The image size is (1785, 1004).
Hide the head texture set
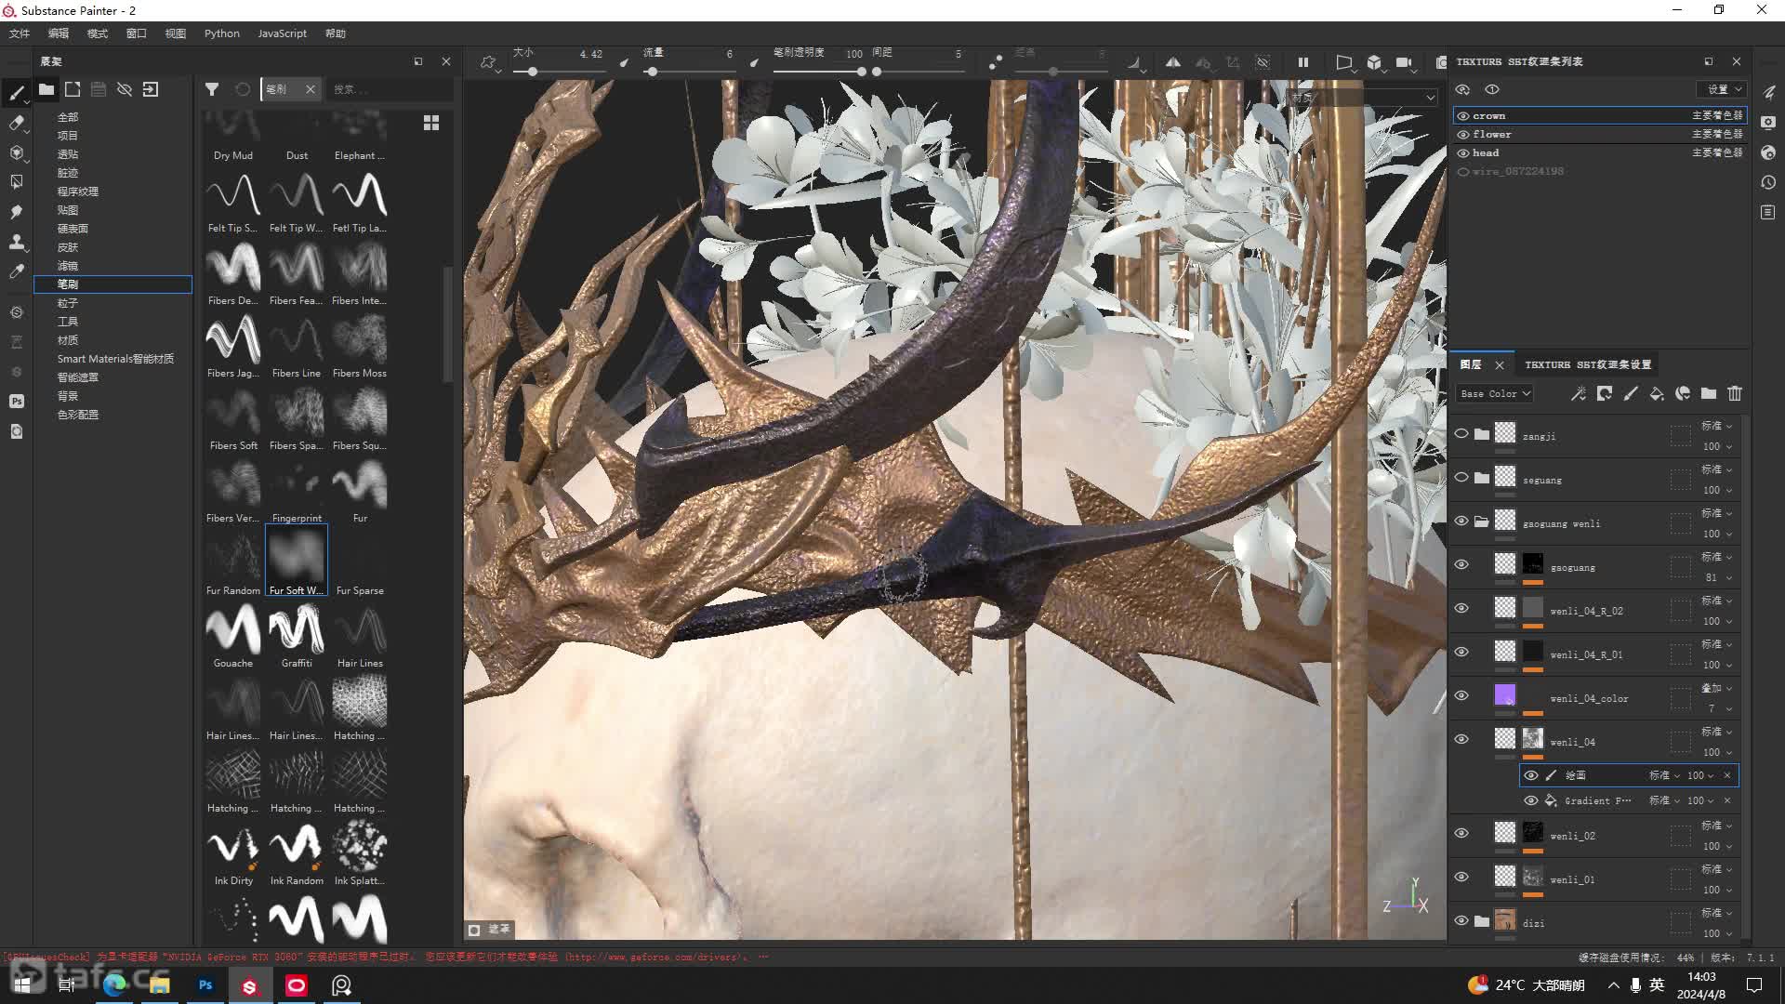(x=1463, y=153)
